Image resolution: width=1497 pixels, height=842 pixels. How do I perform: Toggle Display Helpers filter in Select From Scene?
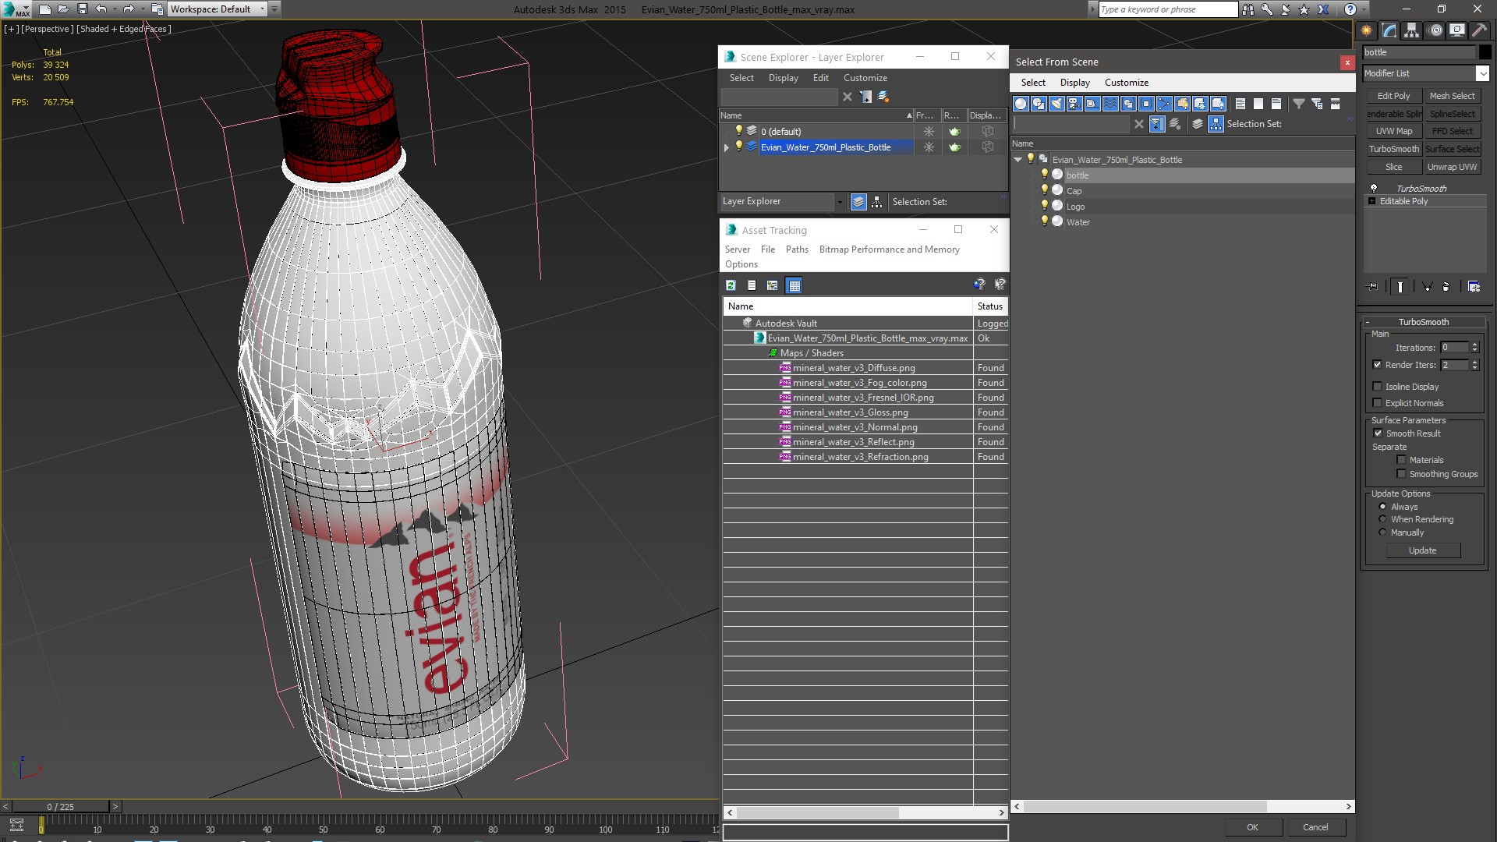1092,104
